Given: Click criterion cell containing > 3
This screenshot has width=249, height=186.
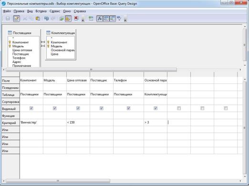Looking at the screenshot, I should [x=156, y=123].
